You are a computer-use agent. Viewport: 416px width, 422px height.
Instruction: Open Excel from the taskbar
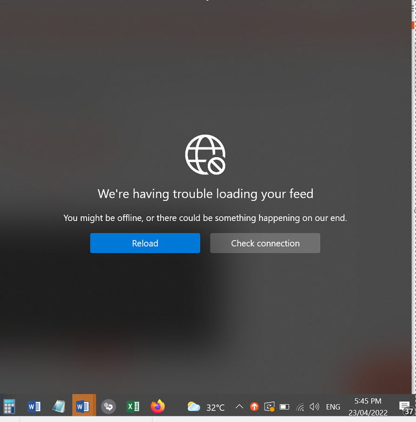pyautogui.click(x=133, y=406)
